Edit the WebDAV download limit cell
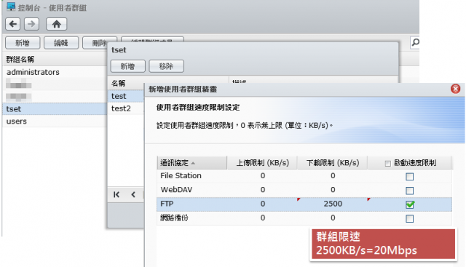 333,190
